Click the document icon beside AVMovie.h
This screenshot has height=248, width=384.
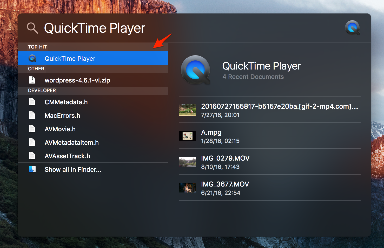pos(32,129)
